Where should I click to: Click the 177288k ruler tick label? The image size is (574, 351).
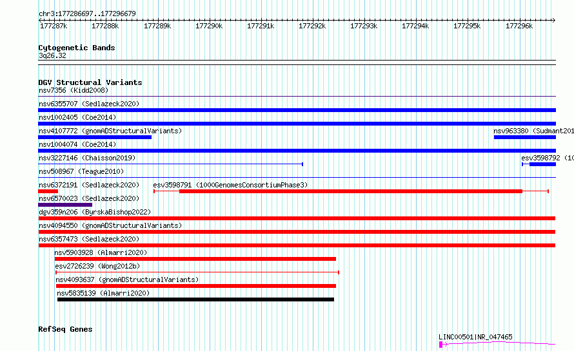[105, 26]
